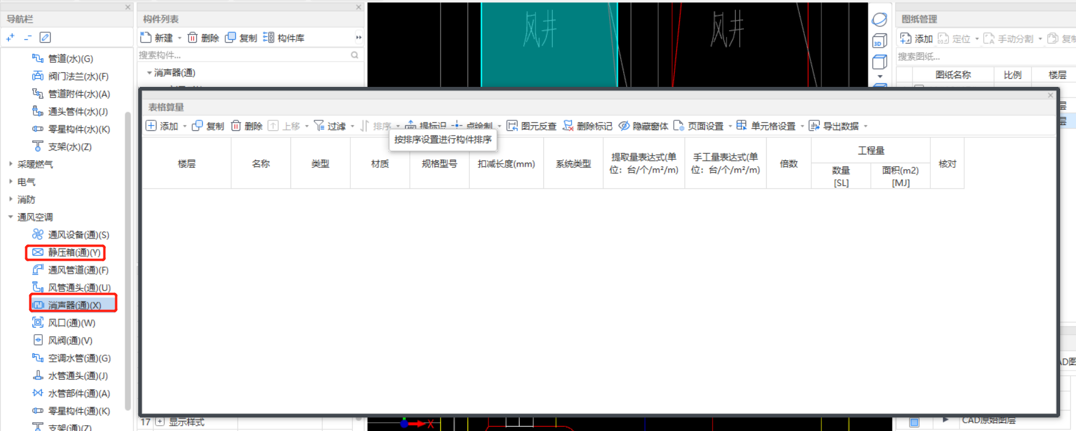Select 风阀(通)(V)
Screen dimensions: 1076x431
point(62,341)
